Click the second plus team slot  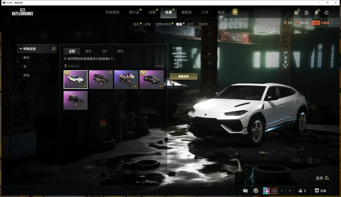pos(290,191)
